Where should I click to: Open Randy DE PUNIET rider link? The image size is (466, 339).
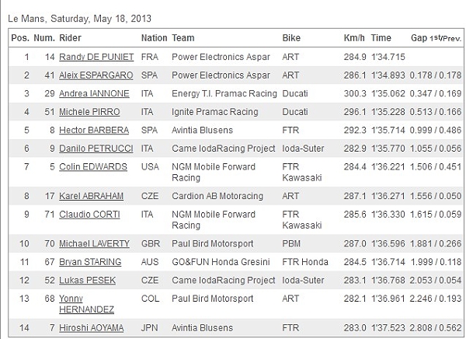pyautogui.click(x=96, y=57)
